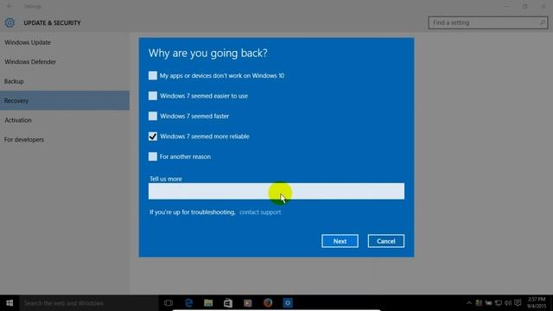Go back with Settings back arrow
This screenshot has height=311, width=553.
[x=10, y=6]
